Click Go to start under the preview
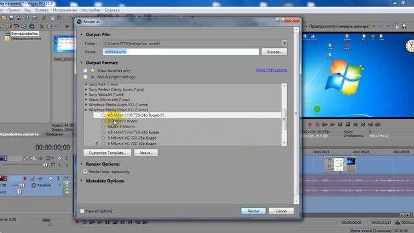414x233 pixels. [x=355, y=124]
